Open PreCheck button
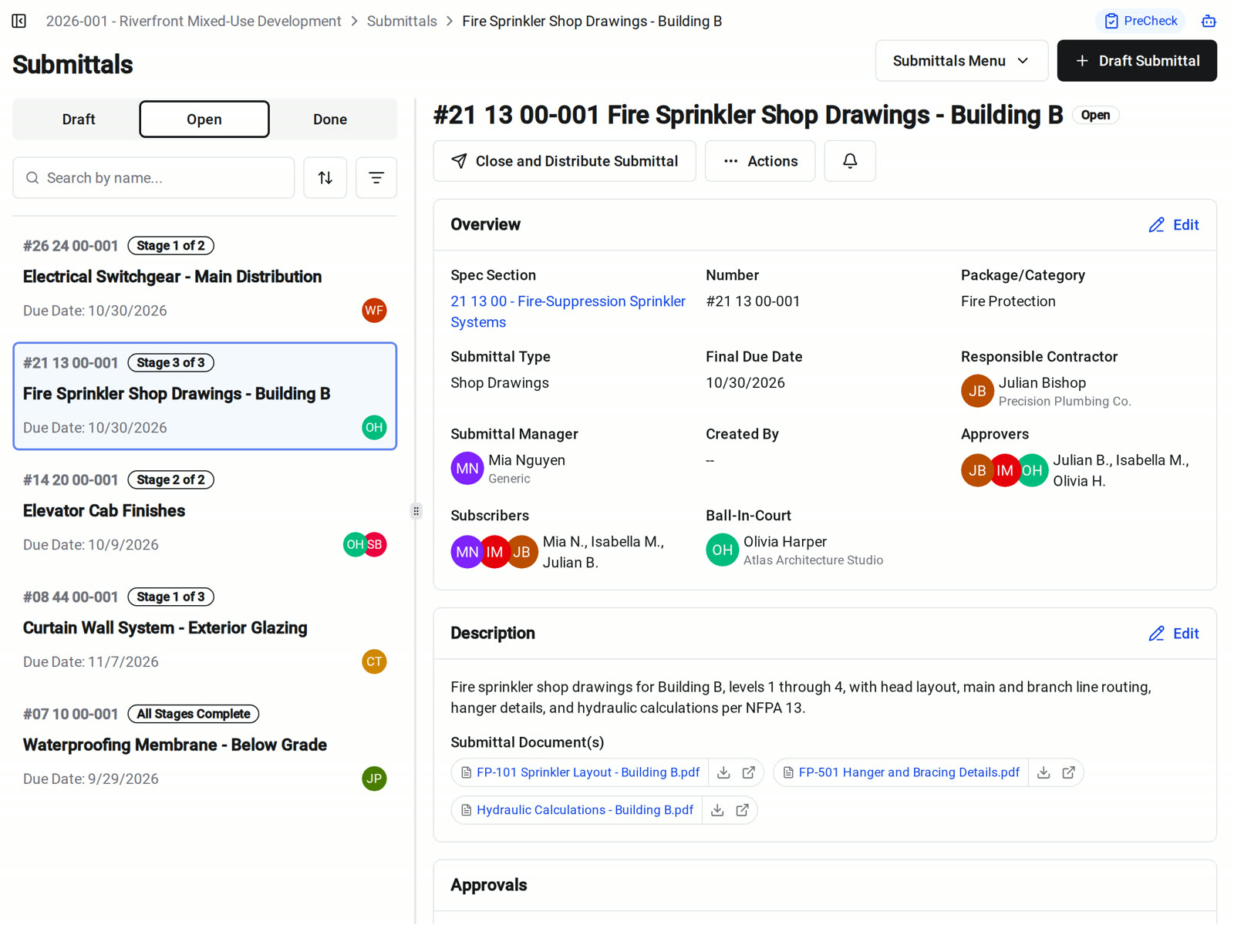The height and width of the screenshot is (925, 1234). [1140, 21]
